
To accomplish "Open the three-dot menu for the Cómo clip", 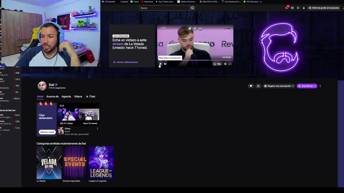I will [x=97, y=129].
